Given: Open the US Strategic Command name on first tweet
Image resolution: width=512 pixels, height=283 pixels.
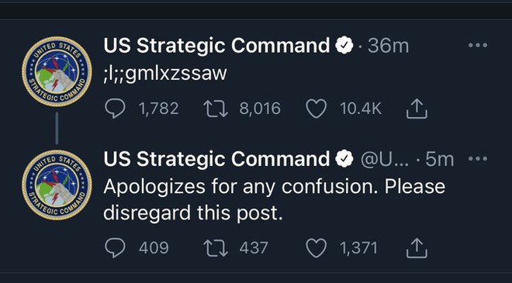Looking at the screenshot, I should pyautogui.click(x=216, y=46).
